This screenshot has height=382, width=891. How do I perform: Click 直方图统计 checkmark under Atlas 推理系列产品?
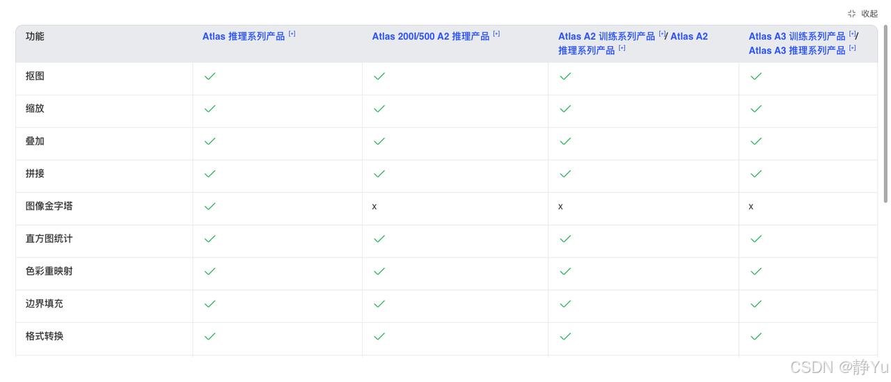coord(210,239)
